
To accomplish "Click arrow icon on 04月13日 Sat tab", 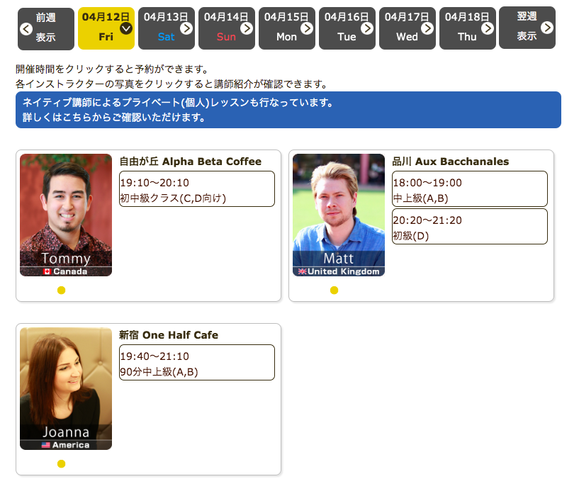I will point(186,28).
